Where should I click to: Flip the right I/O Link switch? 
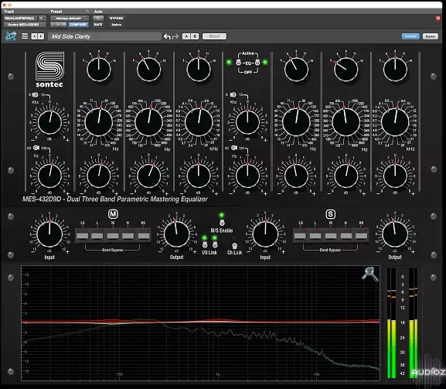pos(215,244)
